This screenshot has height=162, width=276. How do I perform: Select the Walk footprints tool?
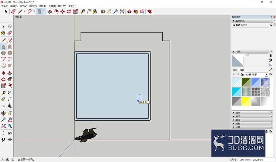click(x=3, y=140)
